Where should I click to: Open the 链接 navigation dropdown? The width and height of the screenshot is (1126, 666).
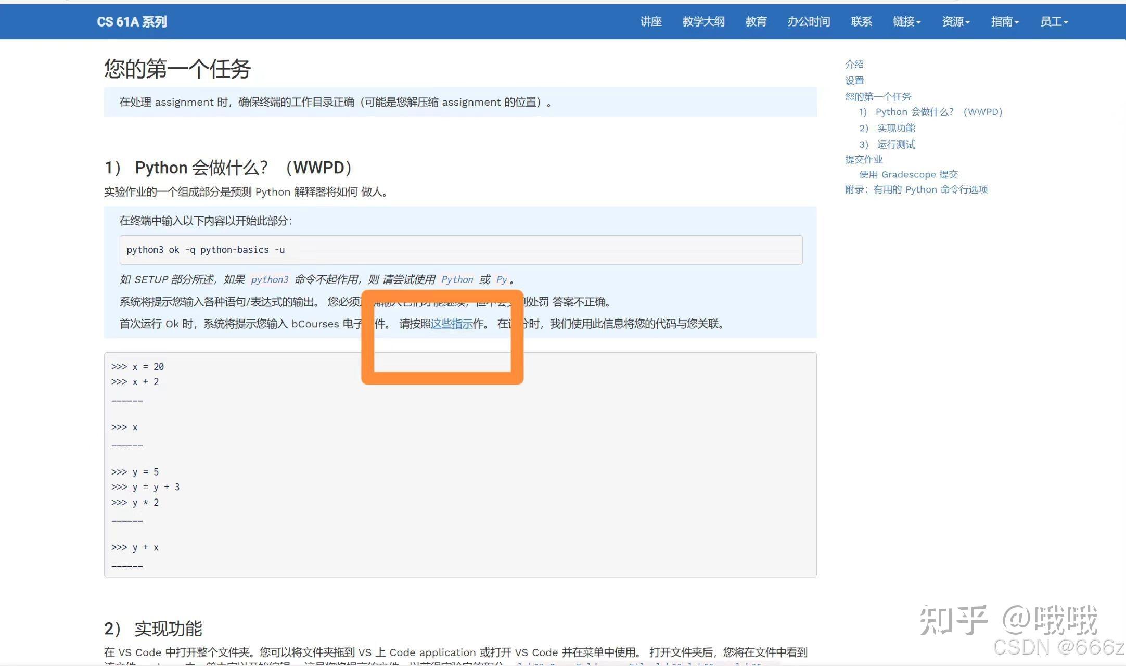pyautogui.click(x=906, y=21)
